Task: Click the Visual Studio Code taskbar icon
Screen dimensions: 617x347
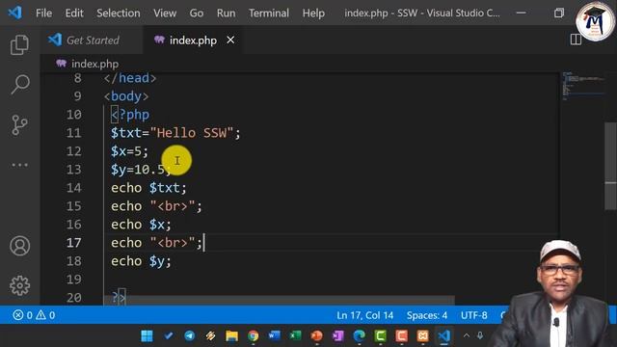Action: click(443, 336)
